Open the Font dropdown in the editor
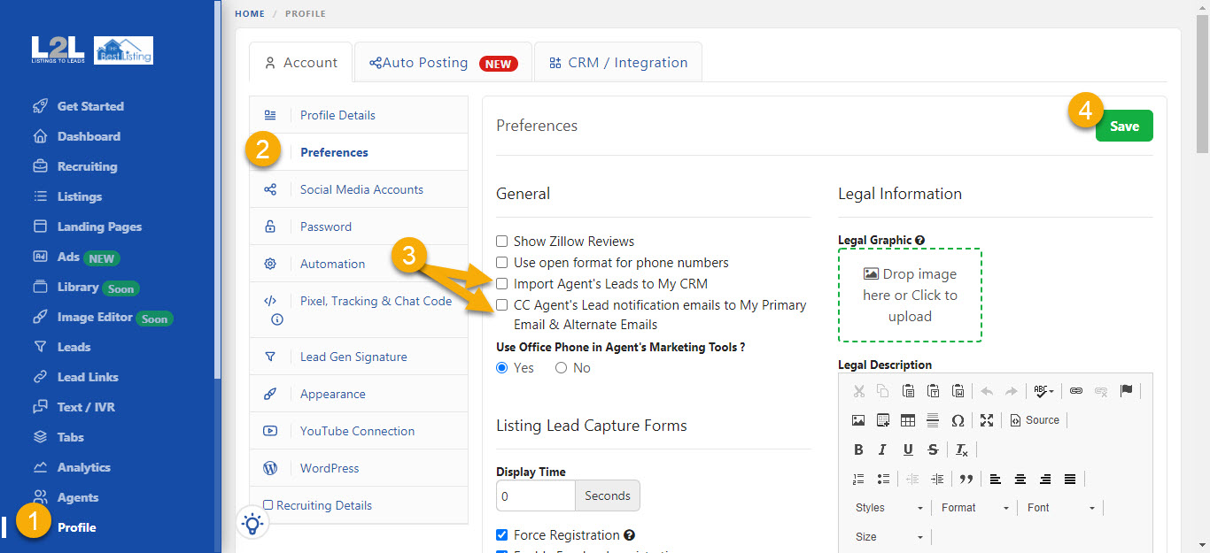The height and width of the screenshot is (553, 1210). pos(1059,507)
